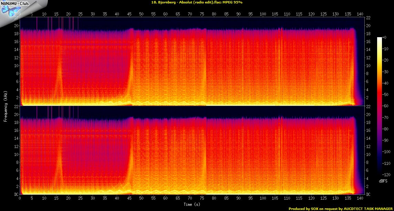Image resolution: width=394 pixels, height=211 pixels.
Task: Click the 'Time (s)' axis label
Action: click(192, 204)
